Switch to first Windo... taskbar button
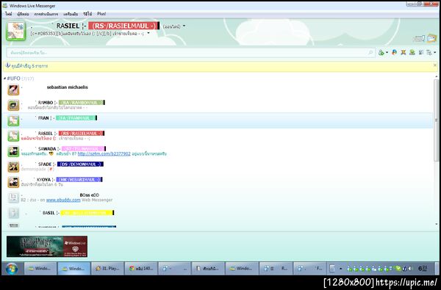This screenshot has width=441, height=290. click(40, 269)
